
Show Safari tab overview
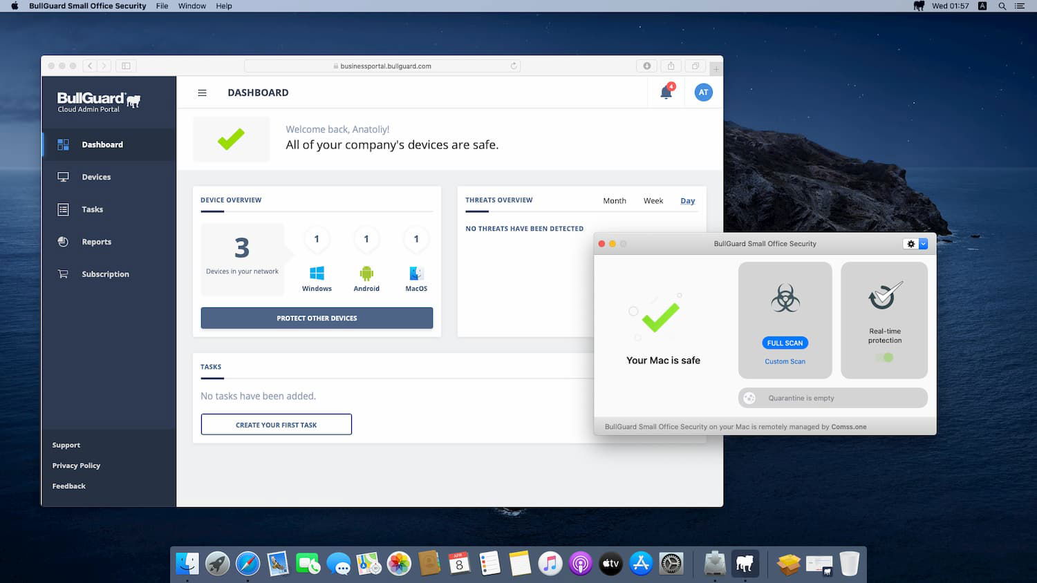click(x=695, y=66)
